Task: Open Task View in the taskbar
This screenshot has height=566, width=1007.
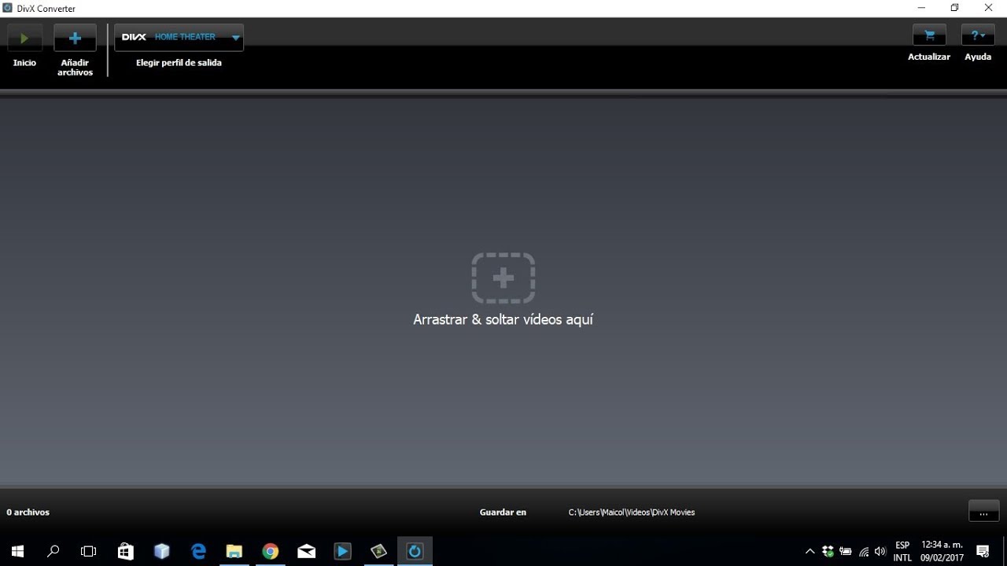Action: [x=89, y=551]
